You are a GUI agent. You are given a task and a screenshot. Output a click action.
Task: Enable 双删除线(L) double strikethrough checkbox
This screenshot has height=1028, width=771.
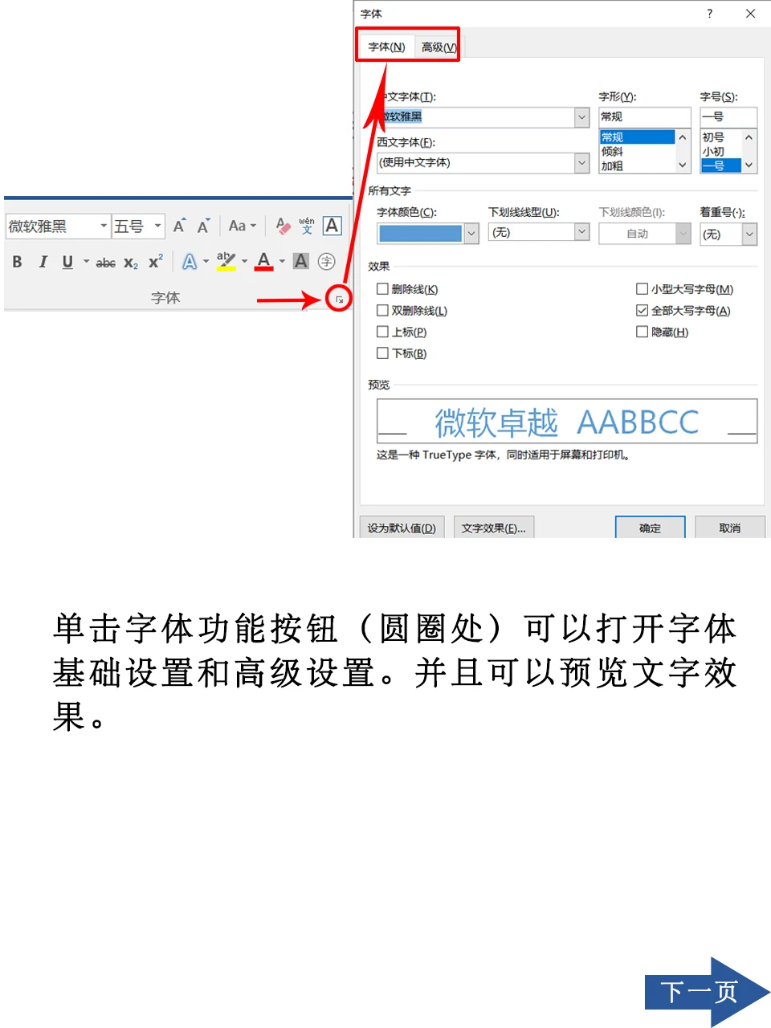pos(382,310)
